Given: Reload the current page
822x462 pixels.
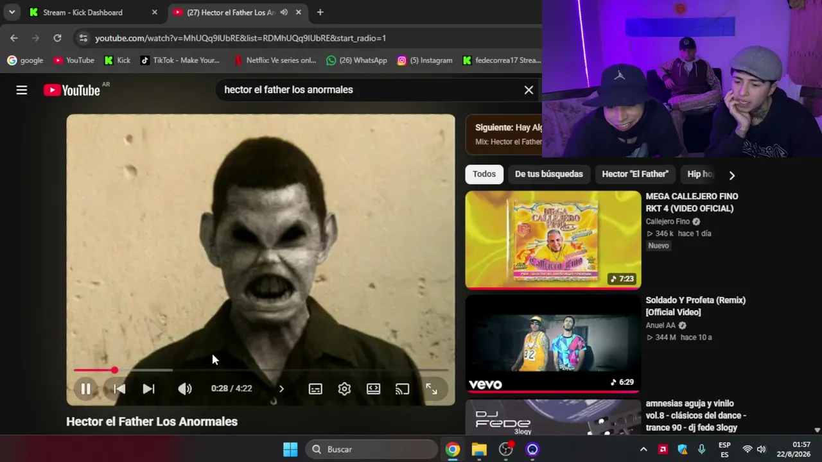Looking at the screenshot, I should pos(57,38).
